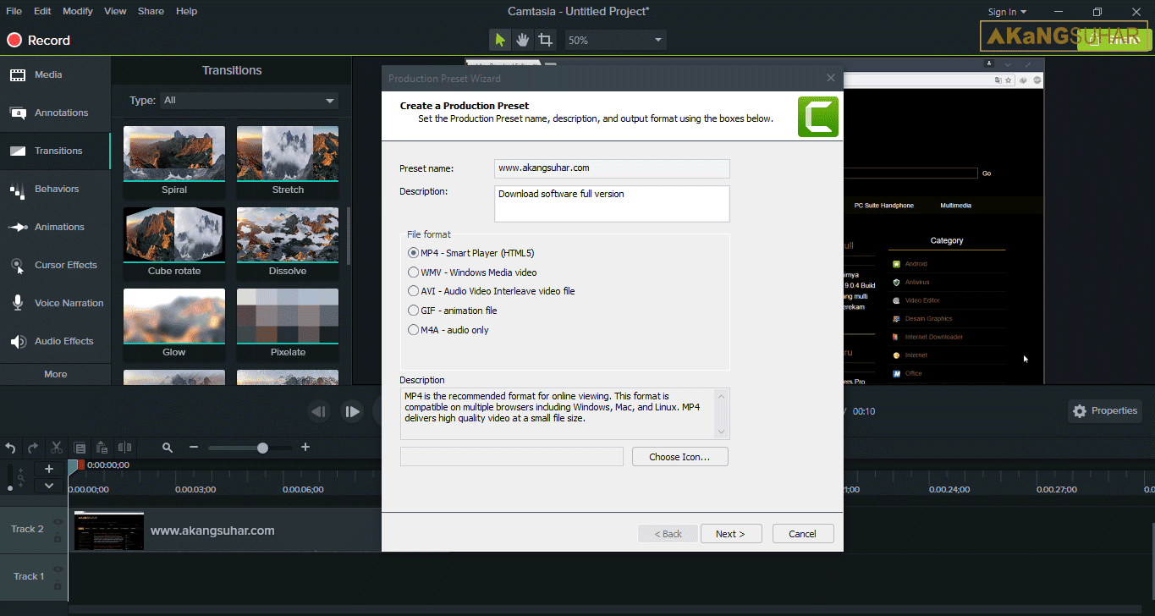The image size is (1155, 616).
Task: Click the Cut scissors icon
Action: (x=57, y=448)
